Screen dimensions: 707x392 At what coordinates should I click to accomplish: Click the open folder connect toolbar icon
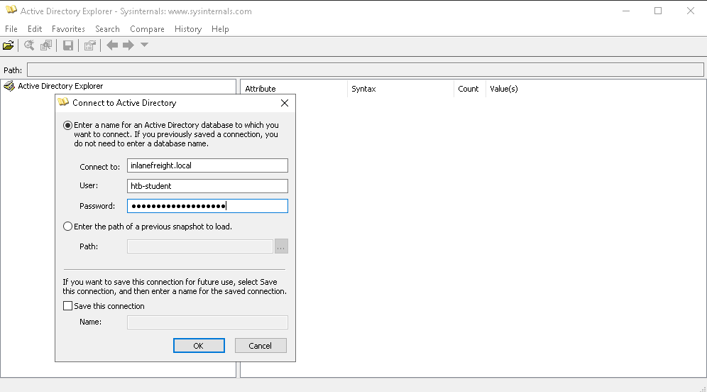coord(8,45)
